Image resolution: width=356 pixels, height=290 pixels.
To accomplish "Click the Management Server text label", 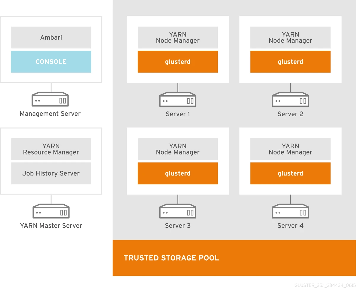I will (x=50, y=114).
